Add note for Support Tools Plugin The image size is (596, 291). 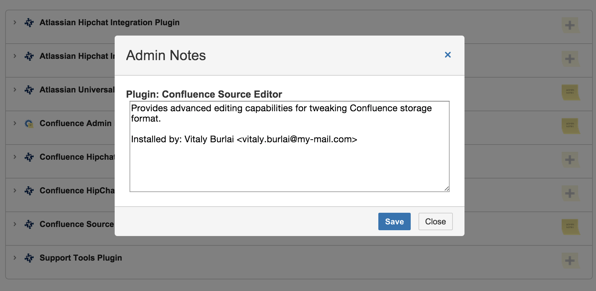570,261
